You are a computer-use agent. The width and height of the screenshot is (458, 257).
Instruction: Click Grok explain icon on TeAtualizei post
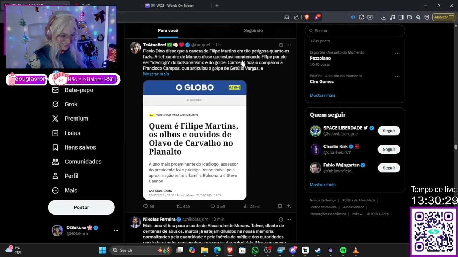coord(281,45)
